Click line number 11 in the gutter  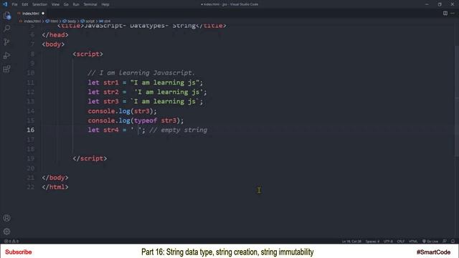(30, 82)
